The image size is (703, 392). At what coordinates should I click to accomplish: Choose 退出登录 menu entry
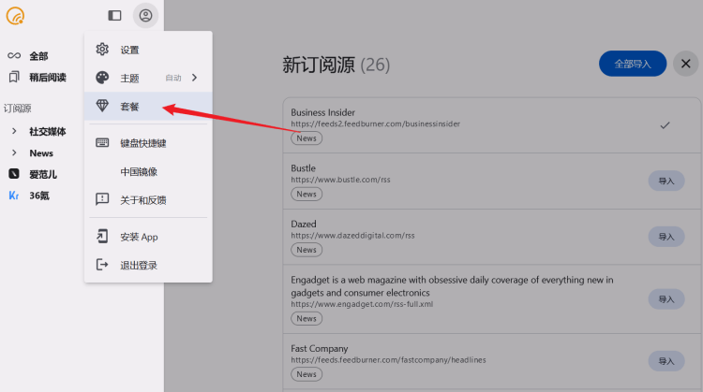point(148,265)
